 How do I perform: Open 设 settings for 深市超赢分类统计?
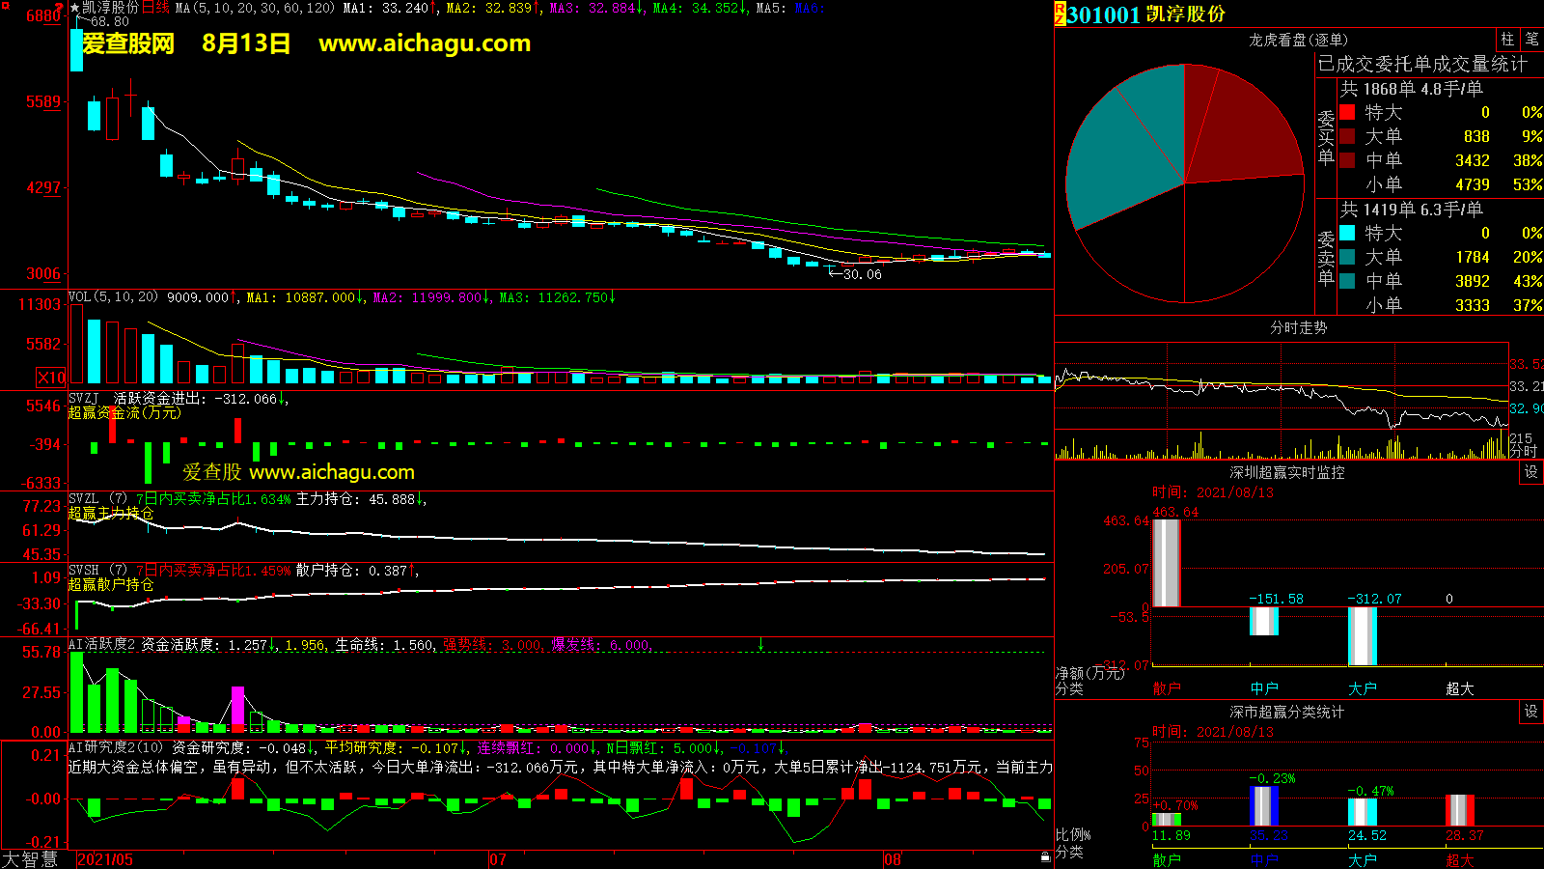click(x=1531, y=712)
